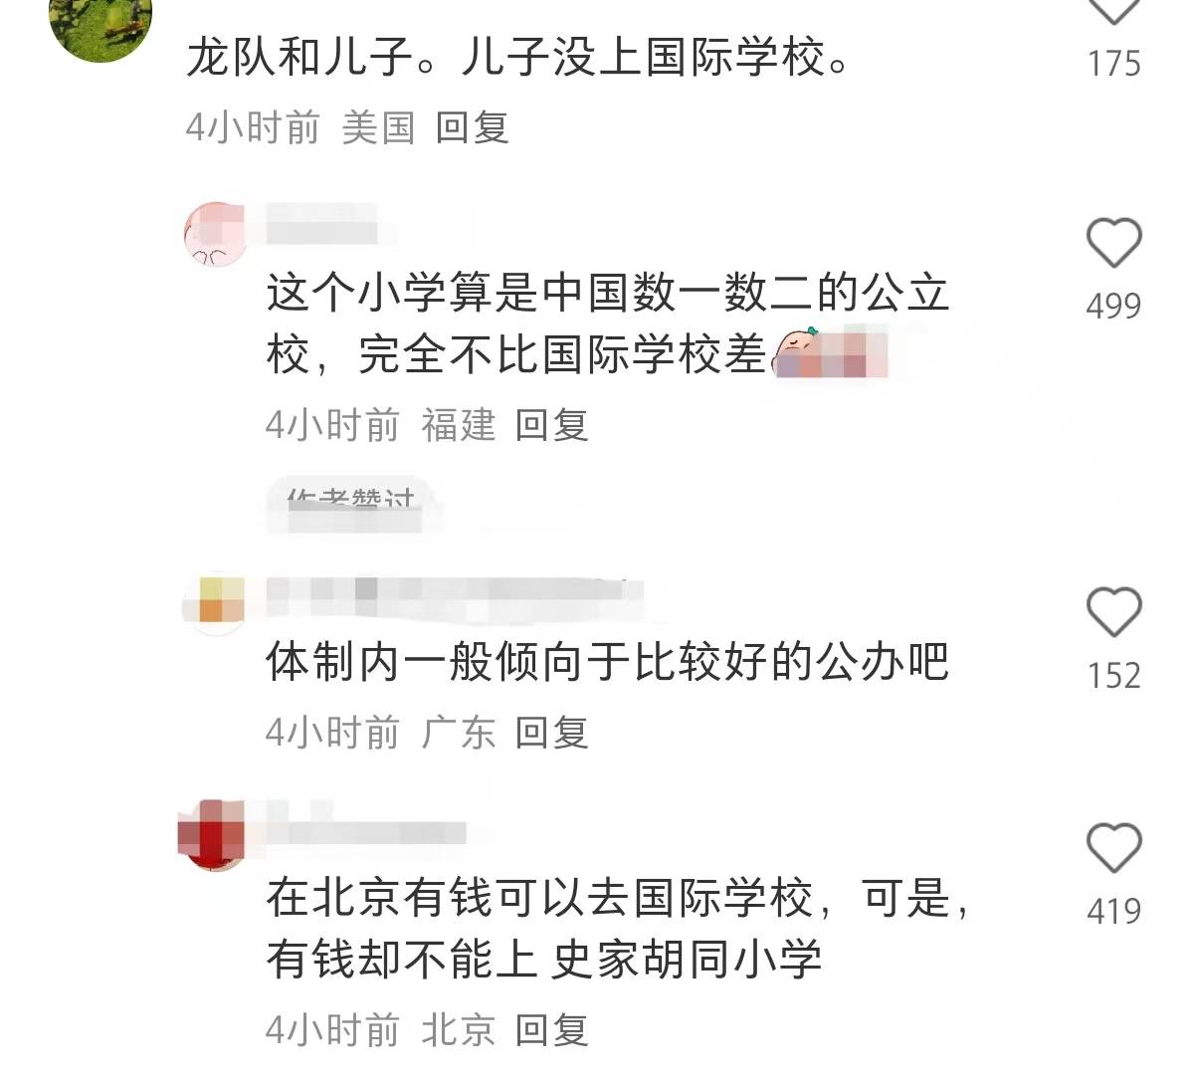Reply to the comment from 福建

pyautogui.click(x=551, y=425)
